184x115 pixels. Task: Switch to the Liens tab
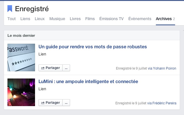click(25, 19)
